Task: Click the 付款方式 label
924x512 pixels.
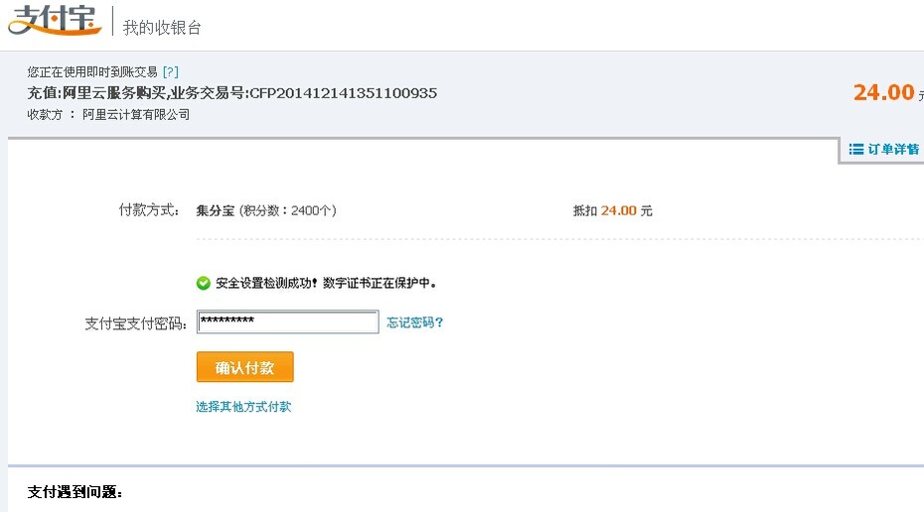Action: [x=149, y=210]
